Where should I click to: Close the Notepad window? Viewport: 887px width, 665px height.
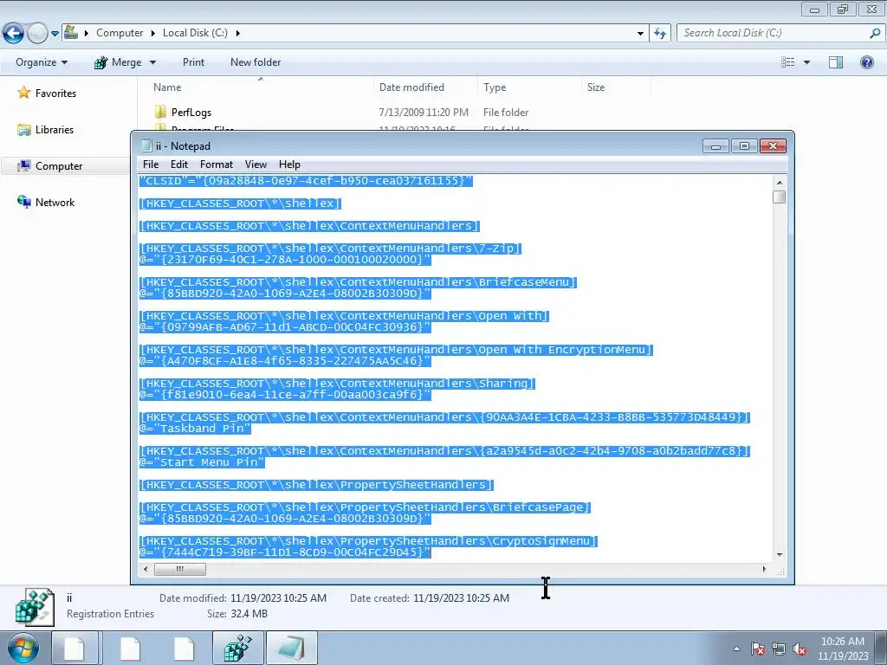pos(773,146)
